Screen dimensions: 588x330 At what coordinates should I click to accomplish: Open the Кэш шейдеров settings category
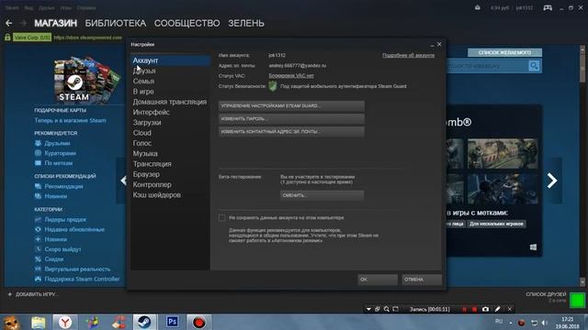pos(170,195)
